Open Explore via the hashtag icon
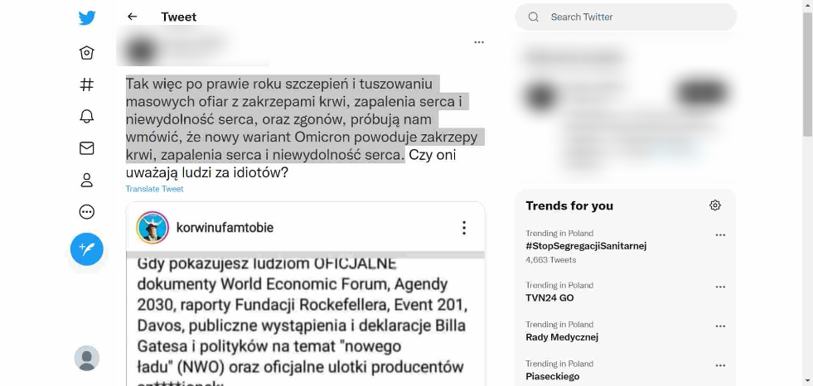Screen dimensions: 813x386 [86, 84]
